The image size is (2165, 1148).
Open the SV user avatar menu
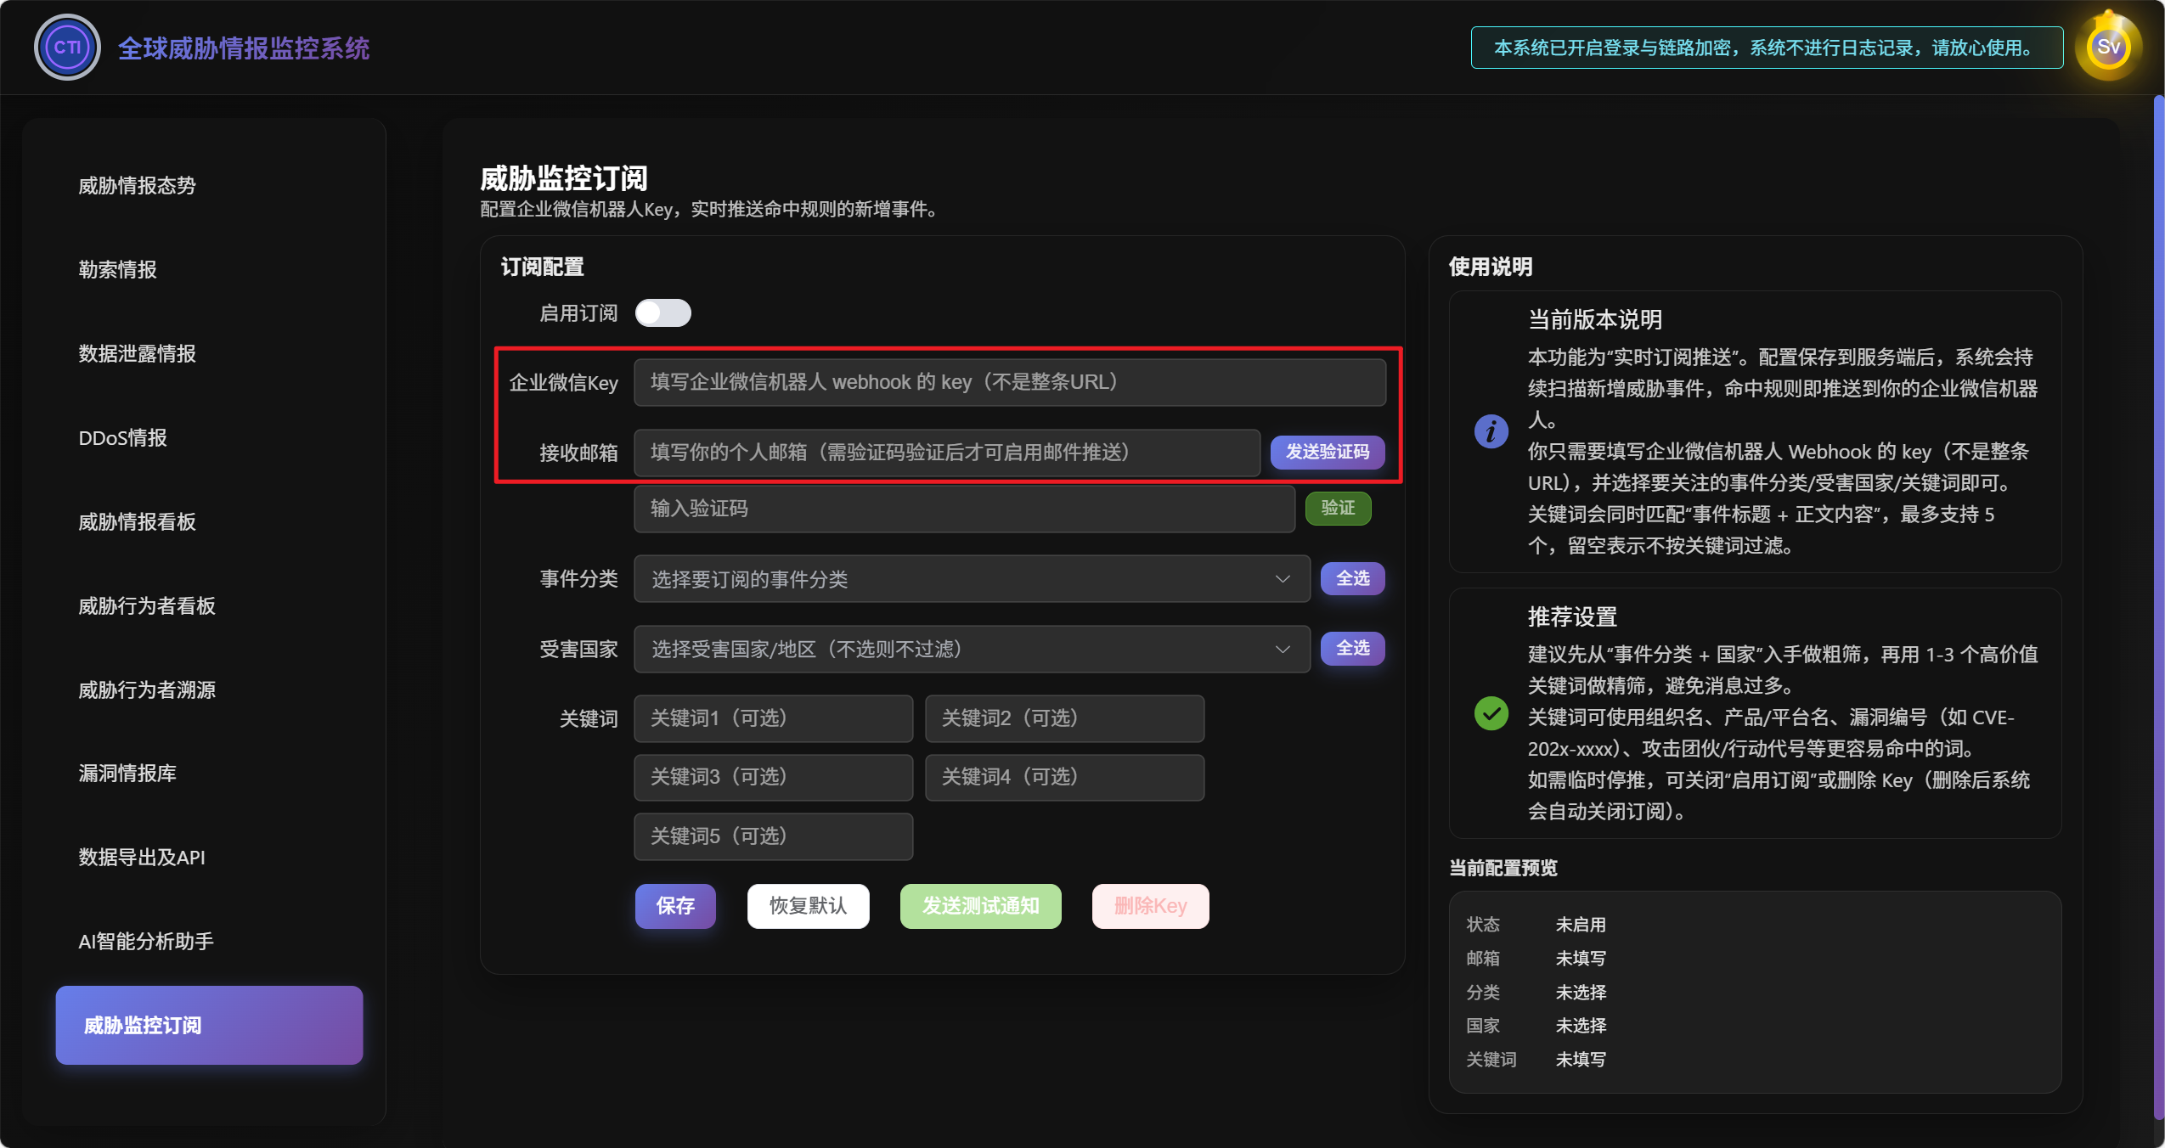(x=2108, y=47)
